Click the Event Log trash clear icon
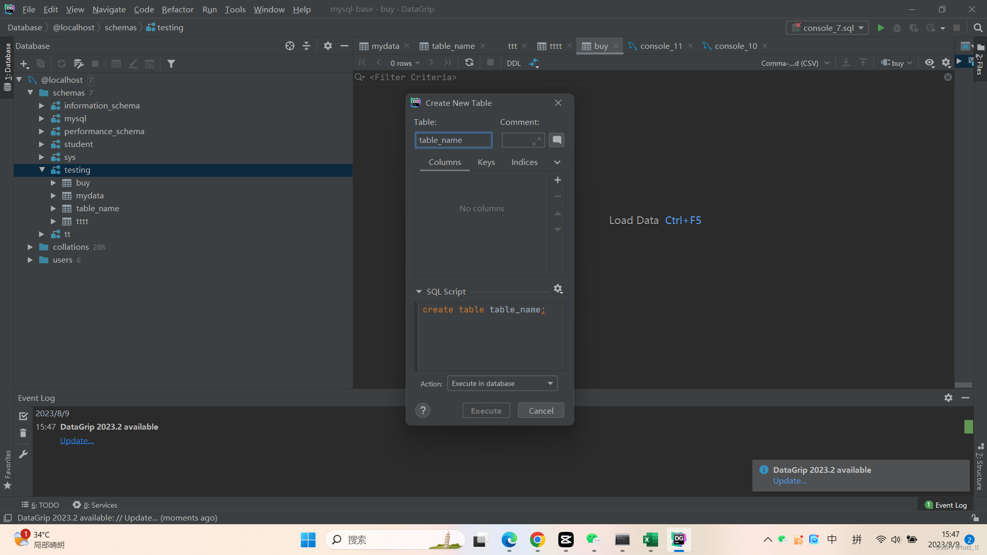Screen dimensions: 987x555 pyautogui.click(x=23, y=433)
